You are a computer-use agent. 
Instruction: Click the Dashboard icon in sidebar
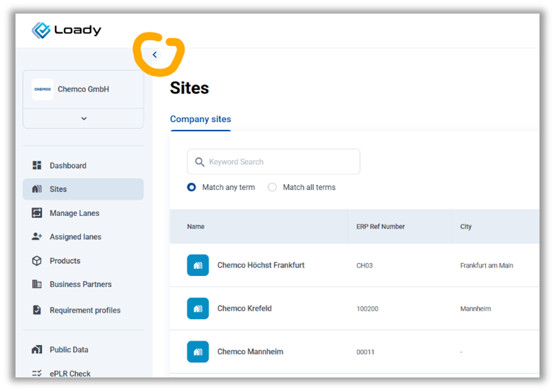37,165
